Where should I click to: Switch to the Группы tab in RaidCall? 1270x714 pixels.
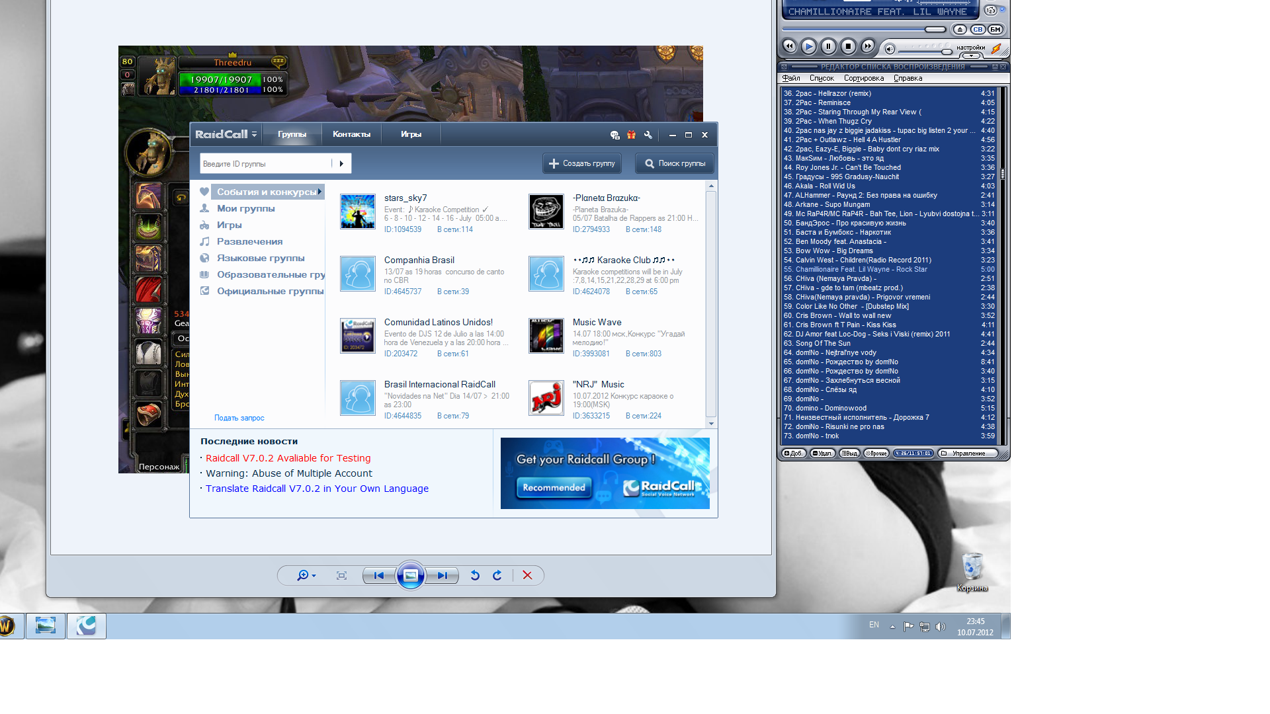click(x=292, y=134)
